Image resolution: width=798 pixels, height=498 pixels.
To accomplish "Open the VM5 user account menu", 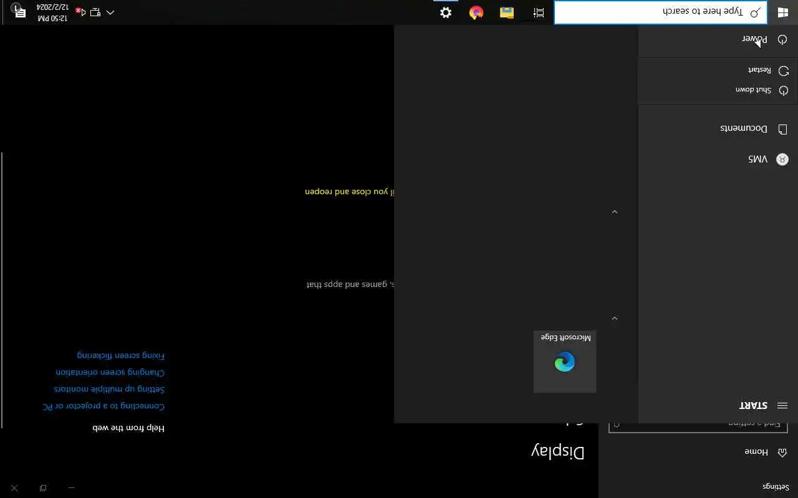I will (x=718, y=159).
